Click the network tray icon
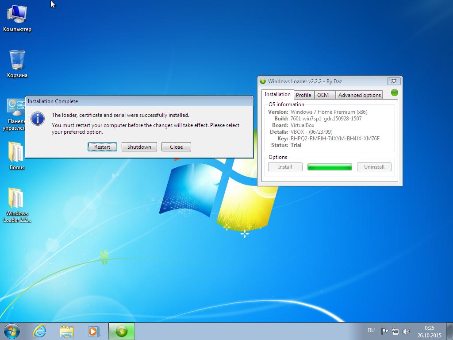 [395, 332]
